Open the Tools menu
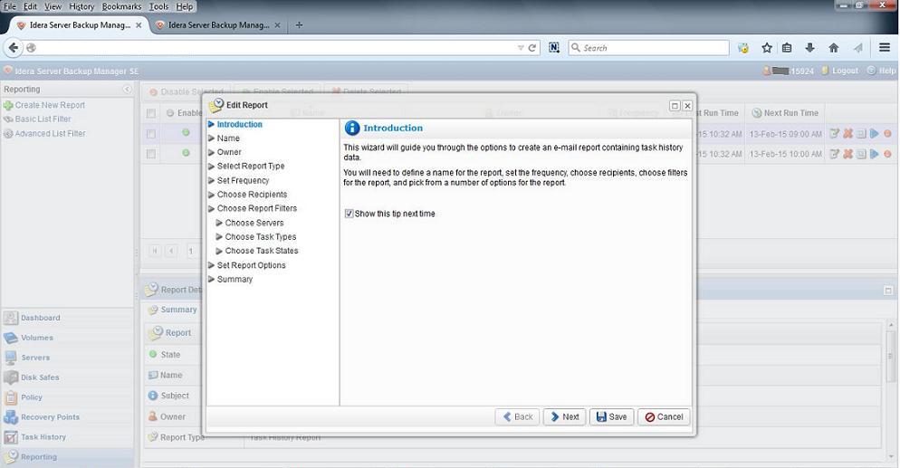The width and height of the screenshot is (900, 468). 158,6
